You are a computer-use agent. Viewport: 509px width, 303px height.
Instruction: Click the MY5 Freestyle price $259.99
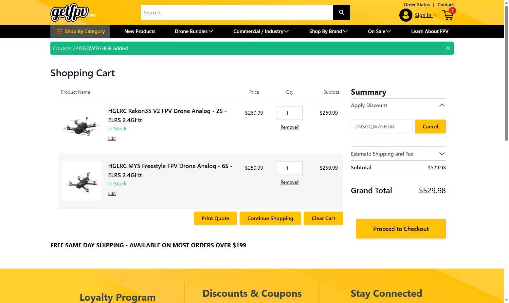tap(254, 168)
